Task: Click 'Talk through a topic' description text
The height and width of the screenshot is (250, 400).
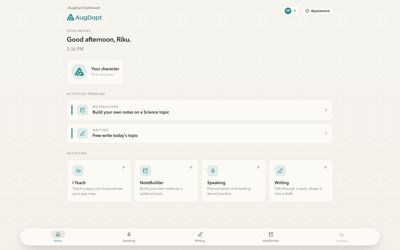Action: (x=298, y=191)
